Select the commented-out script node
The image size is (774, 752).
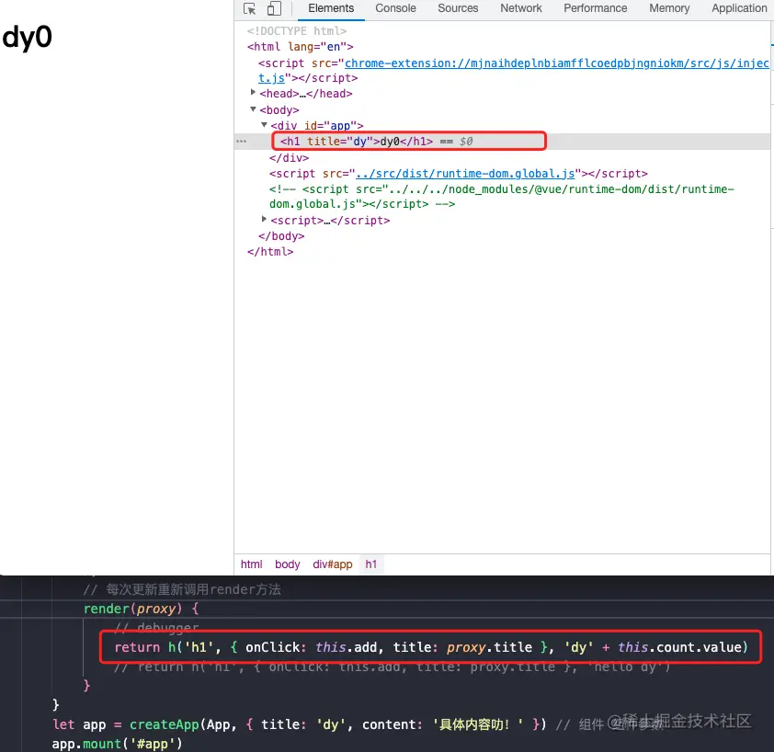pos(502,197)
